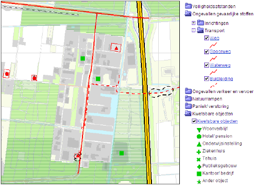This screenshot has height=186, width=257.
Task: Click the red marker cluster at the pipeline's south end
Action: click(x=78, y=156)
